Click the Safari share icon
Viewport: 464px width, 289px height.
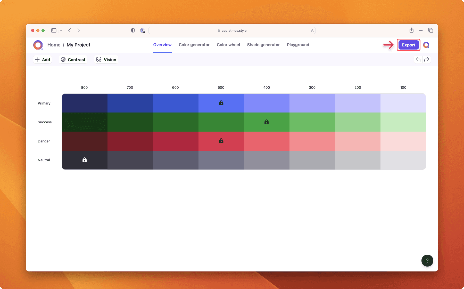coord(411,30)
